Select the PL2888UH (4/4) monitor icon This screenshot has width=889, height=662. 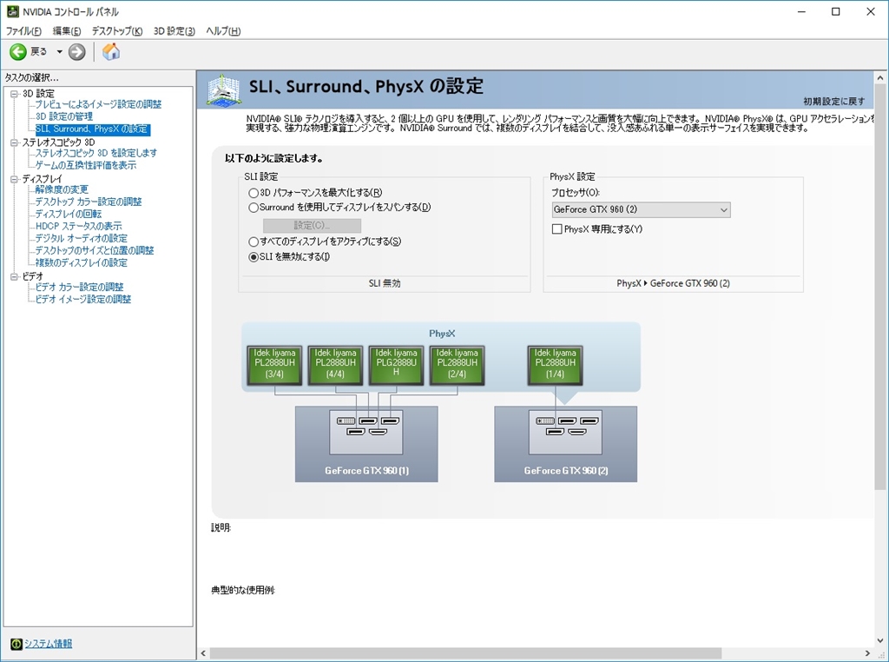point(335,366)
